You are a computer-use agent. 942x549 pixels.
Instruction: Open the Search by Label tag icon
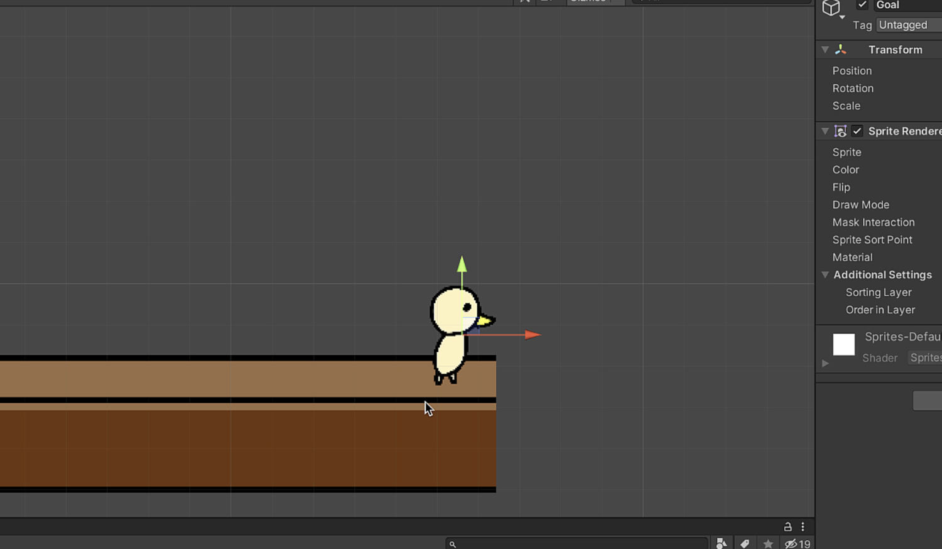tap(745, 544)
